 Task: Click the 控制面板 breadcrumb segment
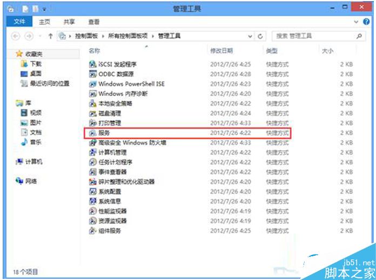(86, 36)
